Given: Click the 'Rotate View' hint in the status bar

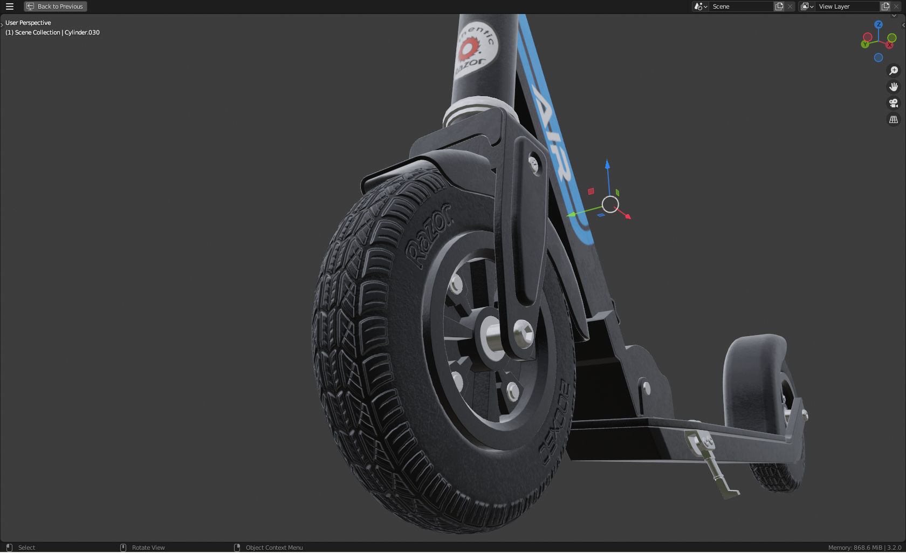Looking at the screenshot, I should click(x=148, y=548).
